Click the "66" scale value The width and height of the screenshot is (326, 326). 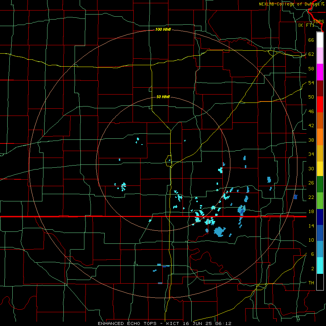(311, 40)
